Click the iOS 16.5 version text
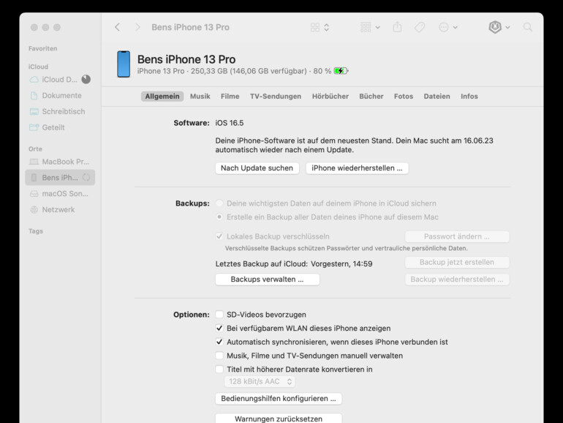 click(x=230, y=123)
